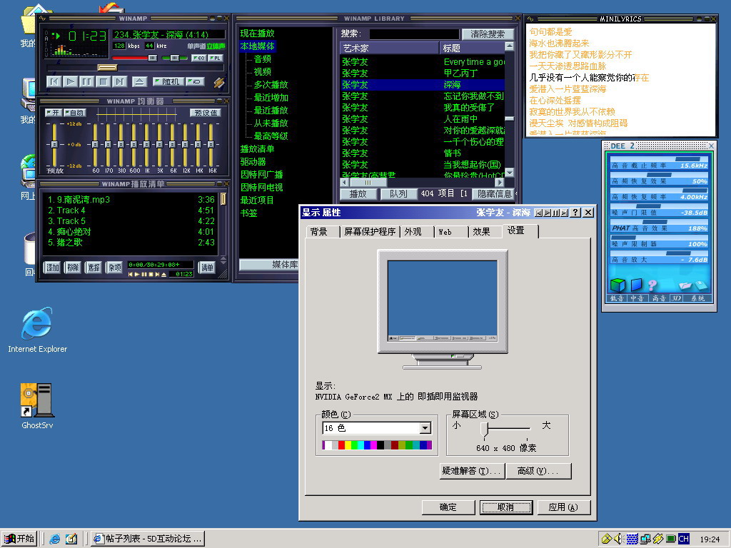Select playlist entry '2. Track 4'
This screenshot has width=731, height=548.
click(131, 210)
